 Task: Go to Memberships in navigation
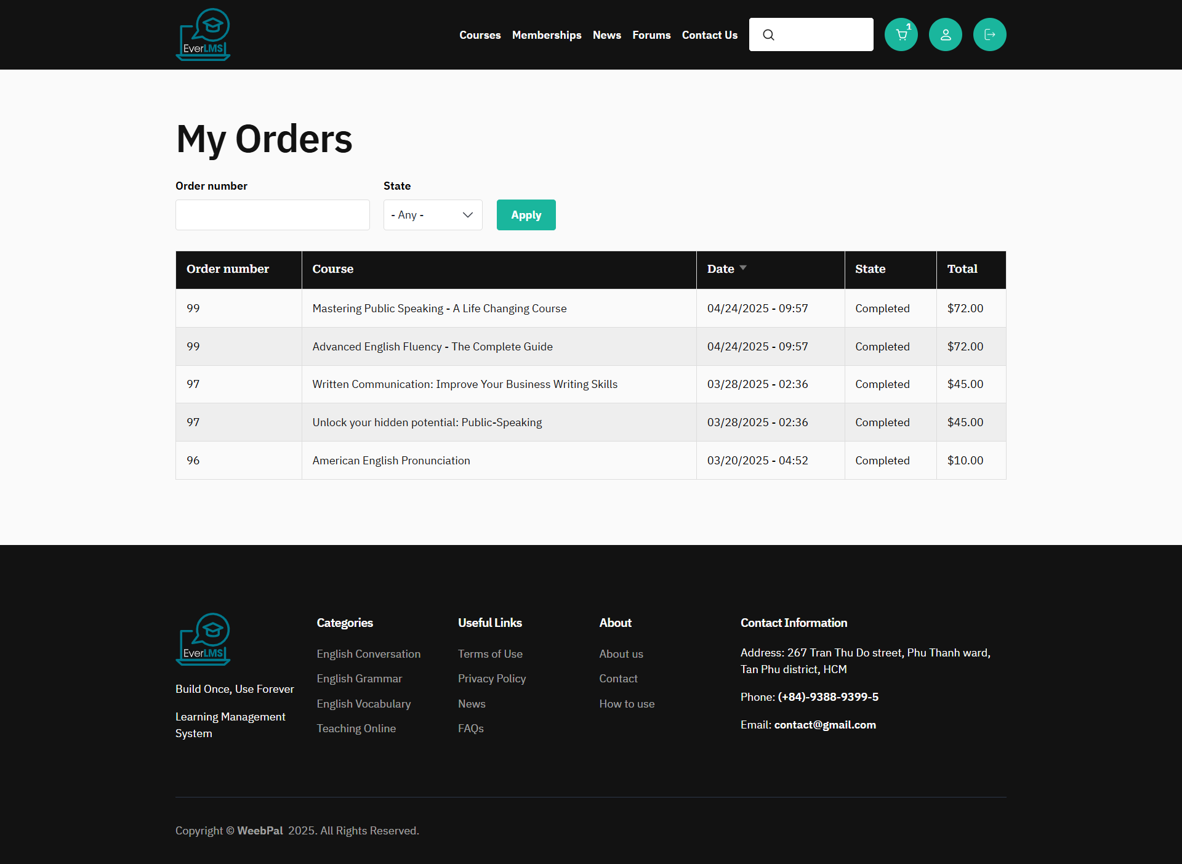coord(546,35)
